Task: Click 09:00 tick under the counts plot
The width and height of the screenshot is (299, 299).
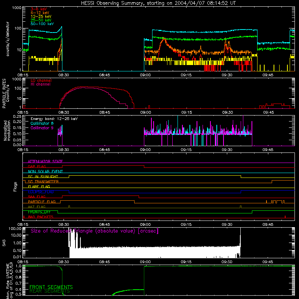Action: point(145,75)
